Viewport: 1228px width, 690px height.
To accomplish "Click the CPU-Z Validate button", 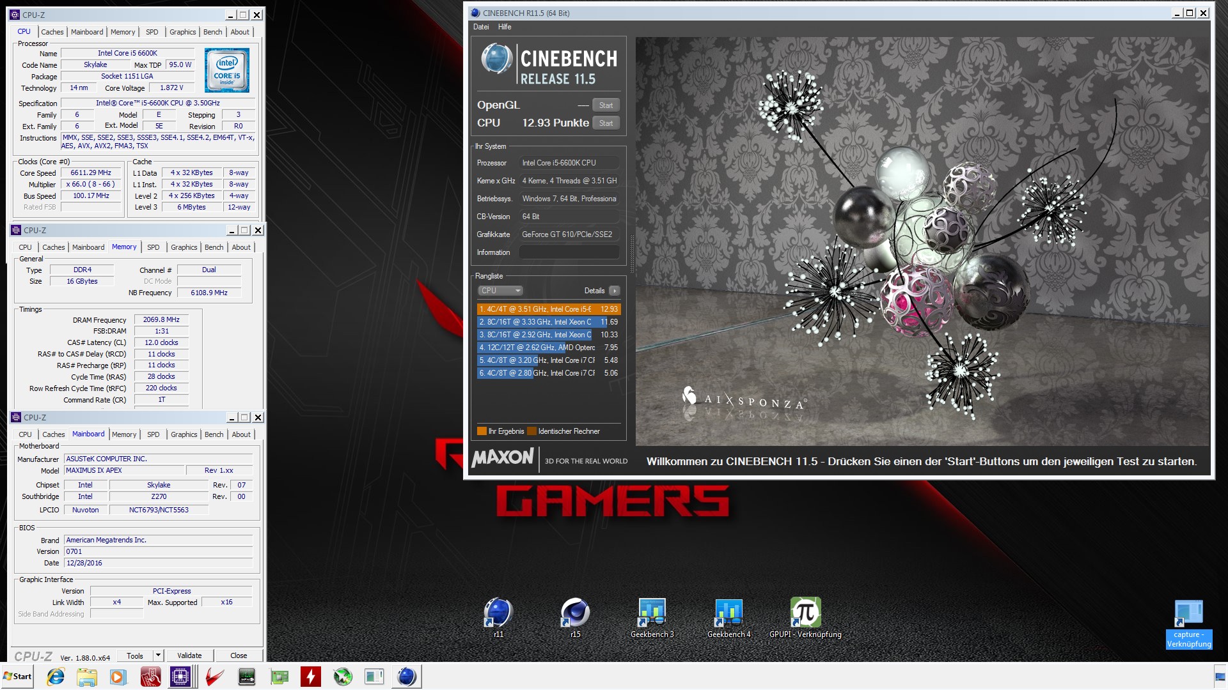I will point(189,655).
